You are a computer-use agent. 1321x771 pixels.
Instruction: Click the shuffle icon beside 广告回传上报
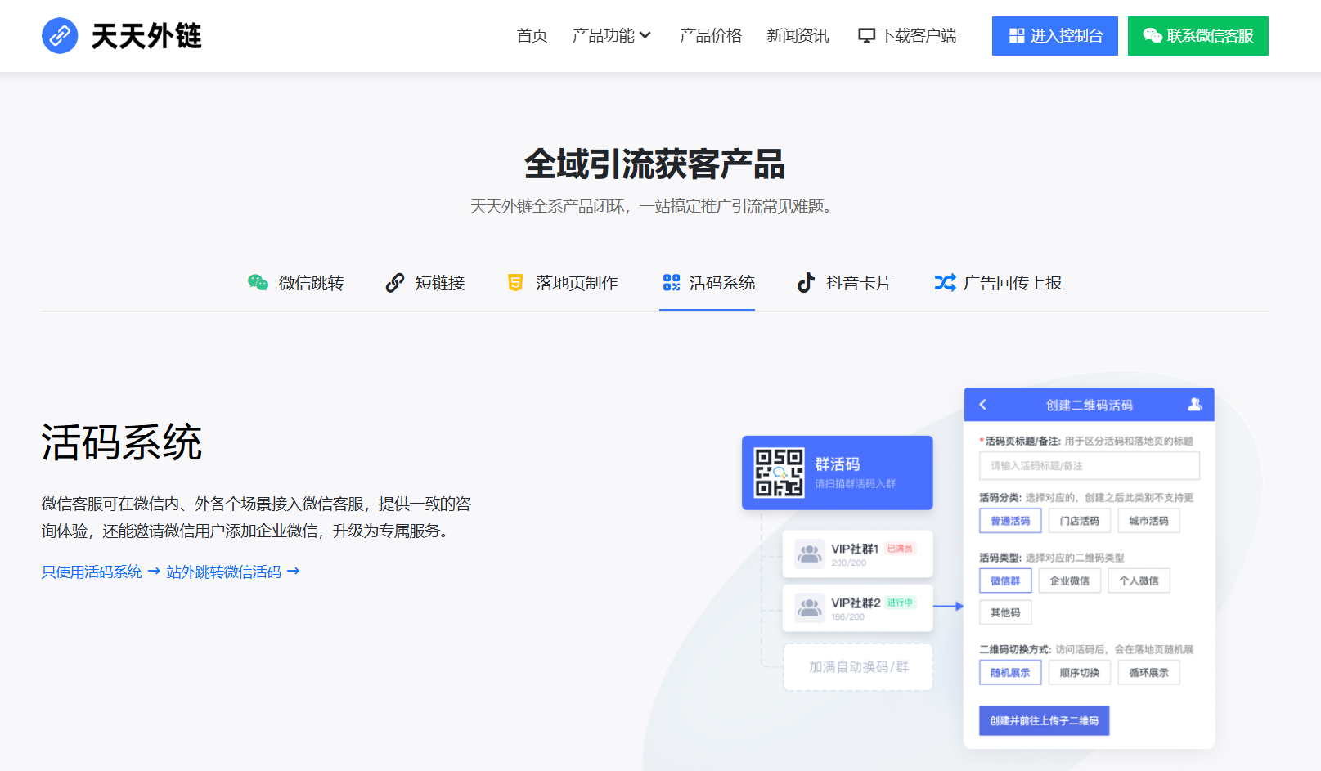[945, 283]
